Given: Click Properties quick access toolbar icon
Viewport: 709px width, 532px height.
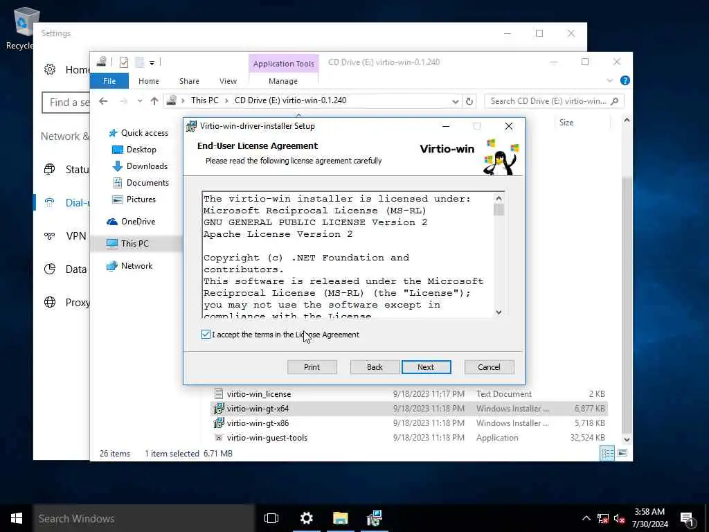Looking at the screenshot, I should click(x=123, y=62).
